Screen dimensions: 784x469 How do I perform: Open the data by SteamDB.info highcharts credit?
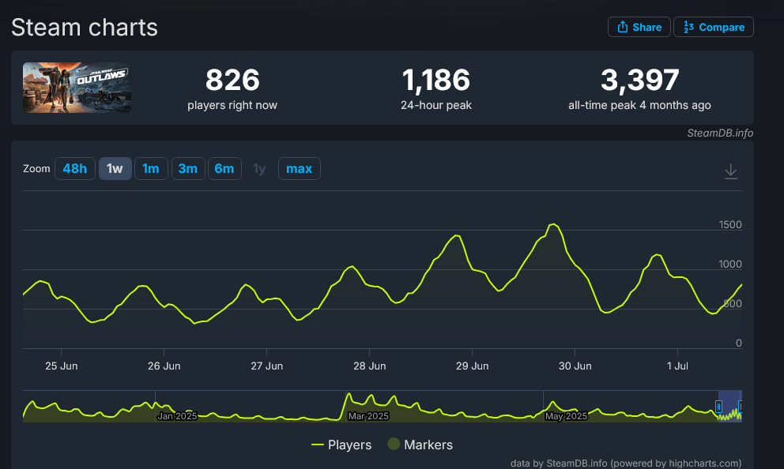(x=626, y=463)
